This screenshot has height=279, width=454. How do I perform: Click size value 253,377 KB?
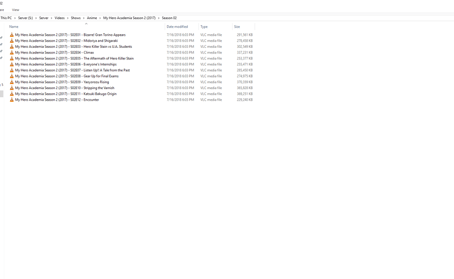point(245,58)
